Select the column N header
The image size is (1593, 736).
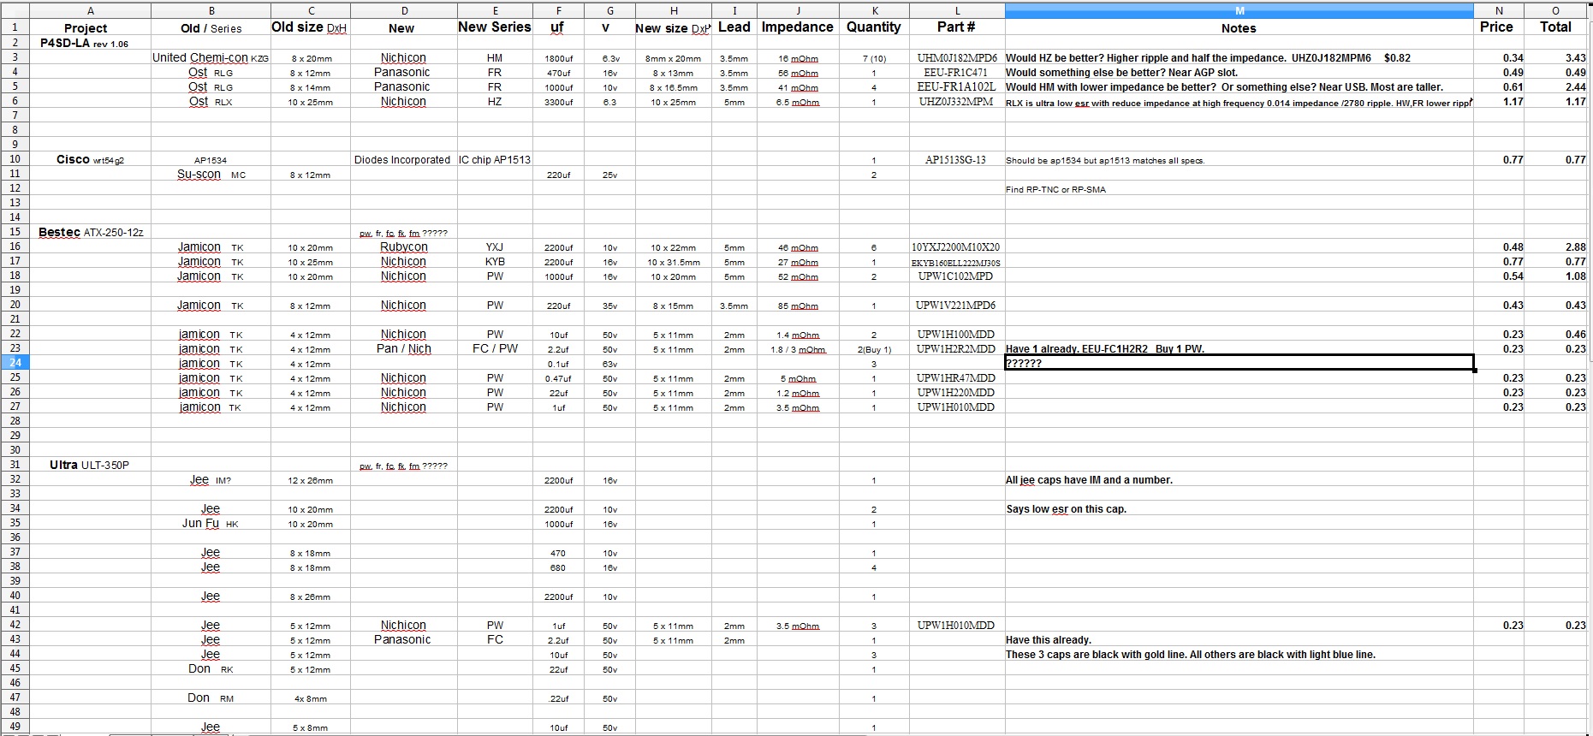pos(1499,10)
